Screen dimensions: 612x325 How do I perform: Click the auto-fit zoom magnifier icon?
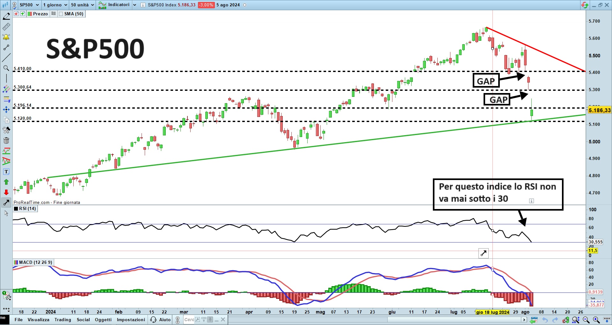click(x=576, y=320)
